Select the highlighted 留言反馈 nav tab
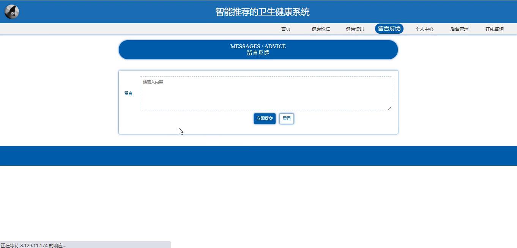 389,29
